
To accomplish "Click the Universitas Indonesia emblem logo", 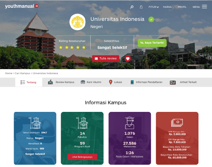I will tap(78, 22).
